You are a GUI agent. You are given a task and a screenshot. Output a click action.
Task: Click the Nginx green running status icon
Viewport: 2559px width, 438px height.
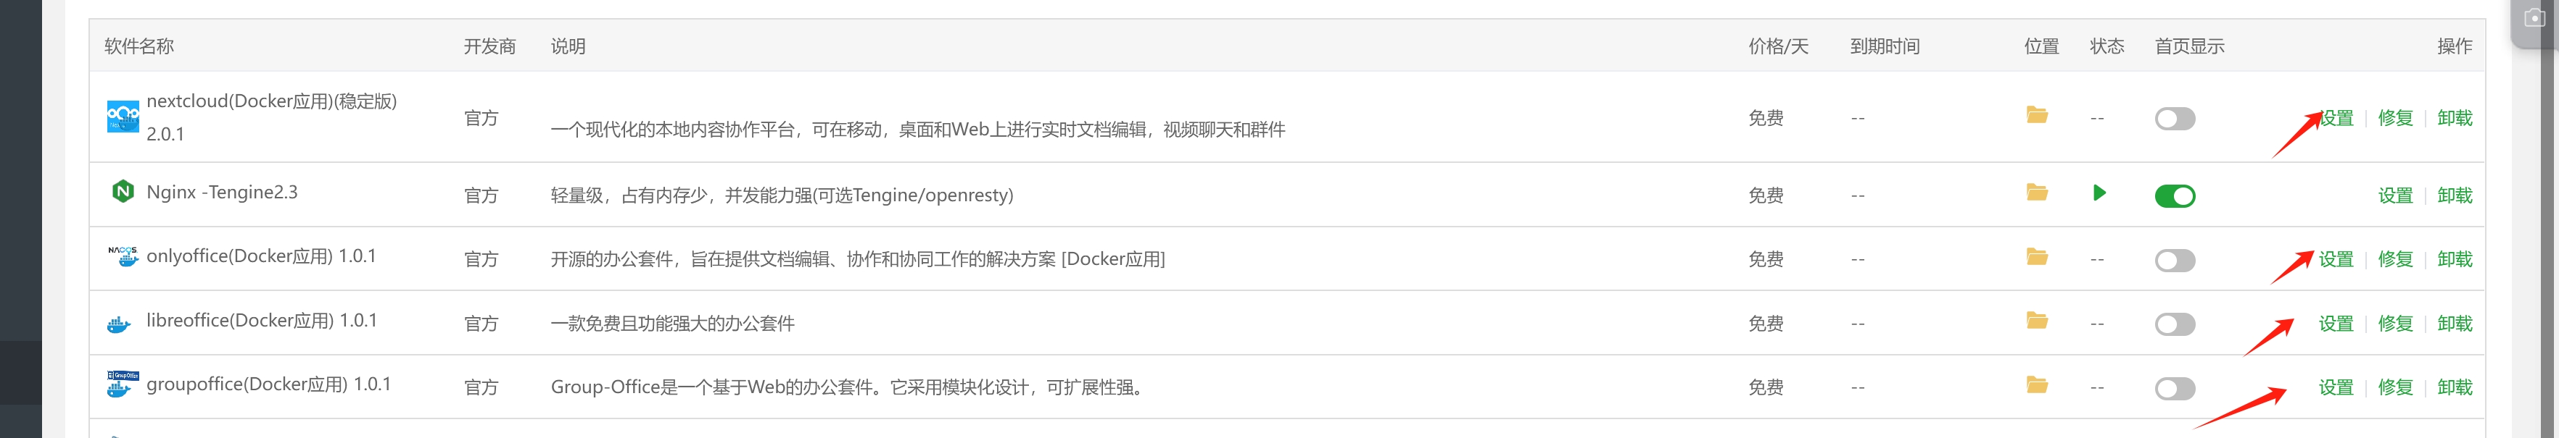point(2099,193)
